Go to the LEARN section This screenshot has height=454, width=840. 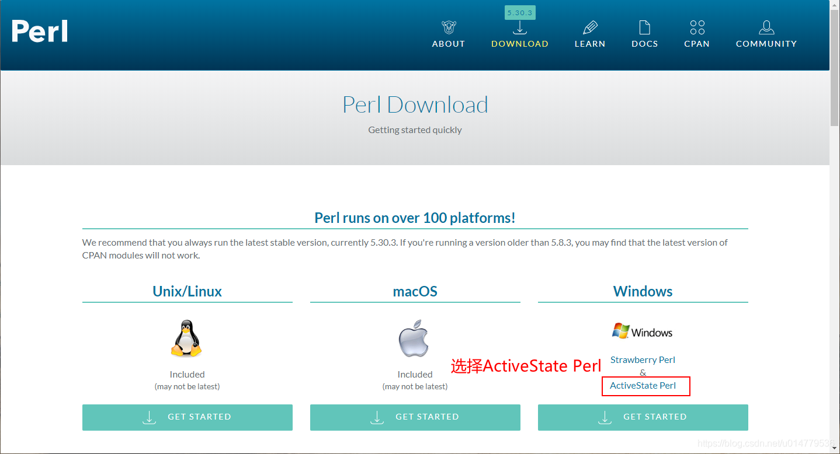coord(590,44)
